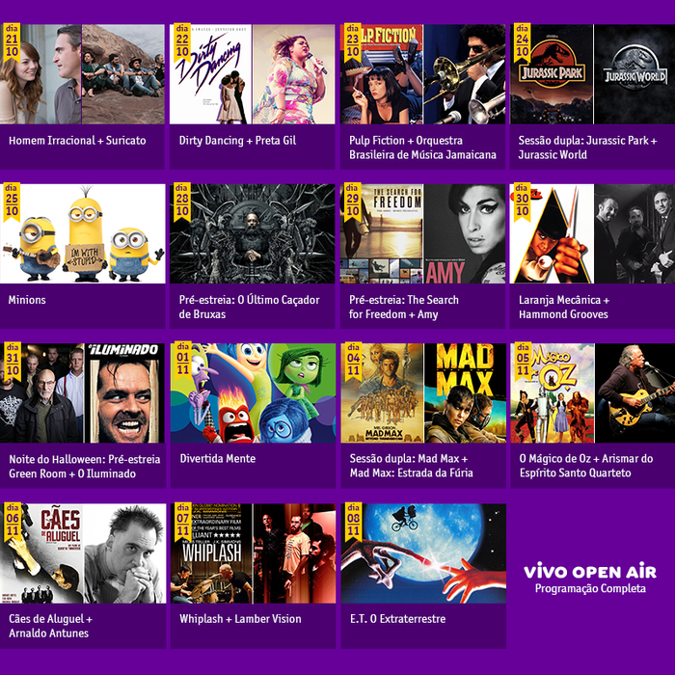The width and height of the screenshot is (675, 675).
Task: Select the Lamber Vision group photo
Action: click(x=294, y=553)
